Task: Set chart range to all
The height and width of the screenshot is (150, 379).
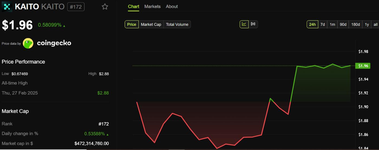Action: (375, 24)
